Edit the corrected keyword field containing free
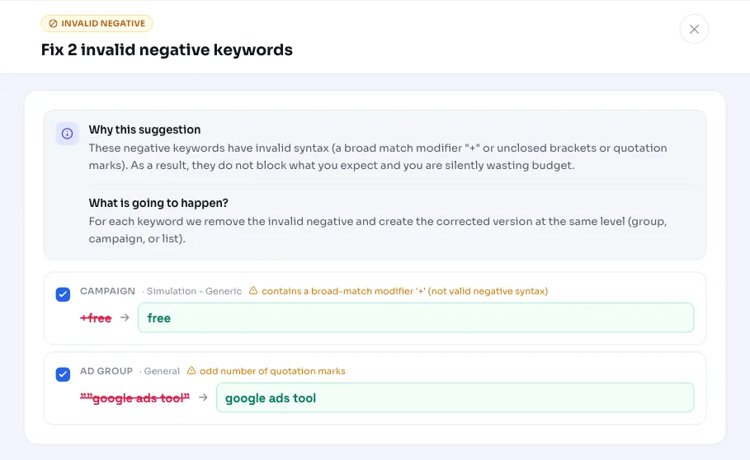750x460 pixels. point(416,317)
